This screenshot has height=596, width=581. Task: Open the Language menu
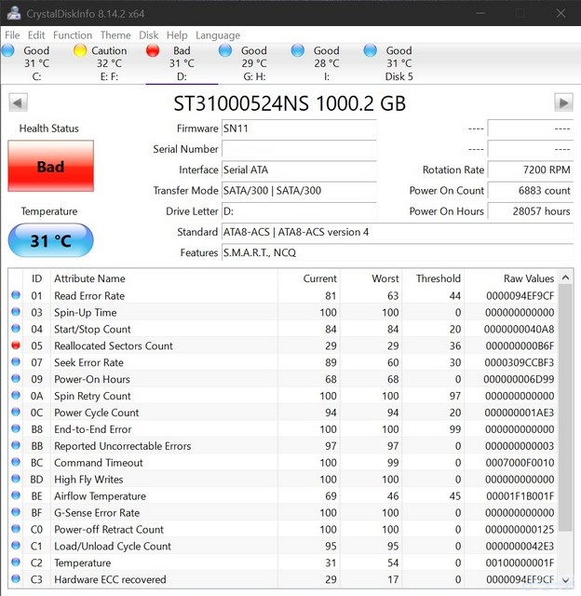[x=218, y=34]
